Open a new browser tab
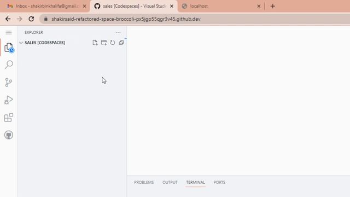This screenshot has width=350, height=197. [x=272, y=6]
